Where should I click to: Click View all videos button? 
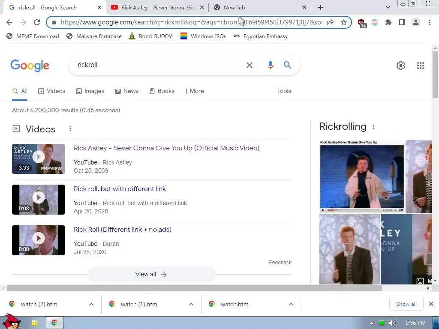[x=151, y=274]
